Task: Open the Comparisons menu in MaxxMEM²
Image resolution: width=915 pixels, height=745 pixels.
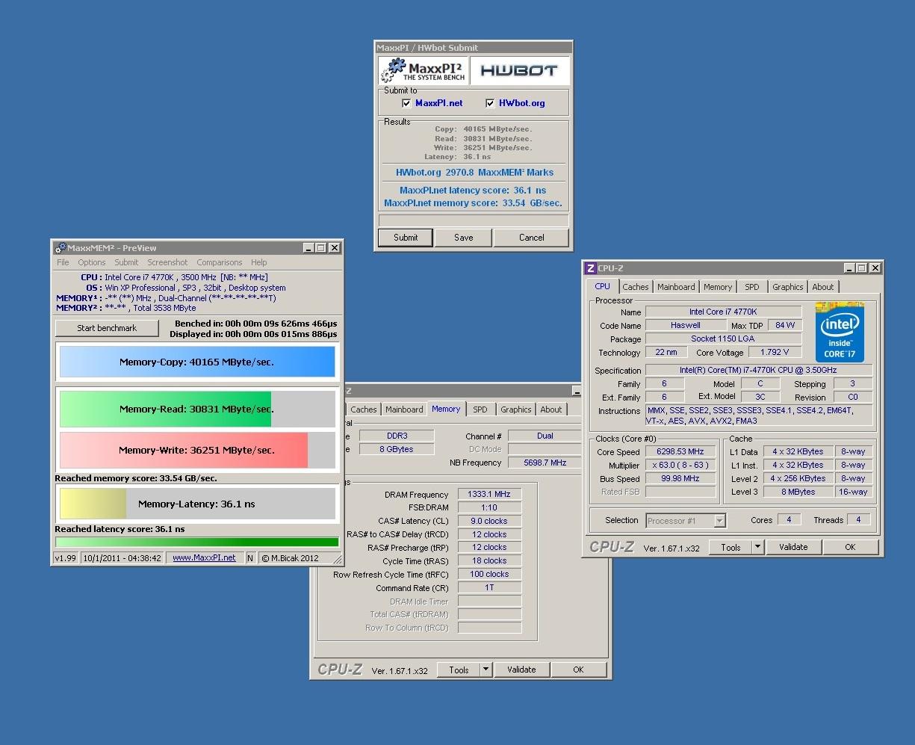Action: pyautogui.click(x=220, y=262)
